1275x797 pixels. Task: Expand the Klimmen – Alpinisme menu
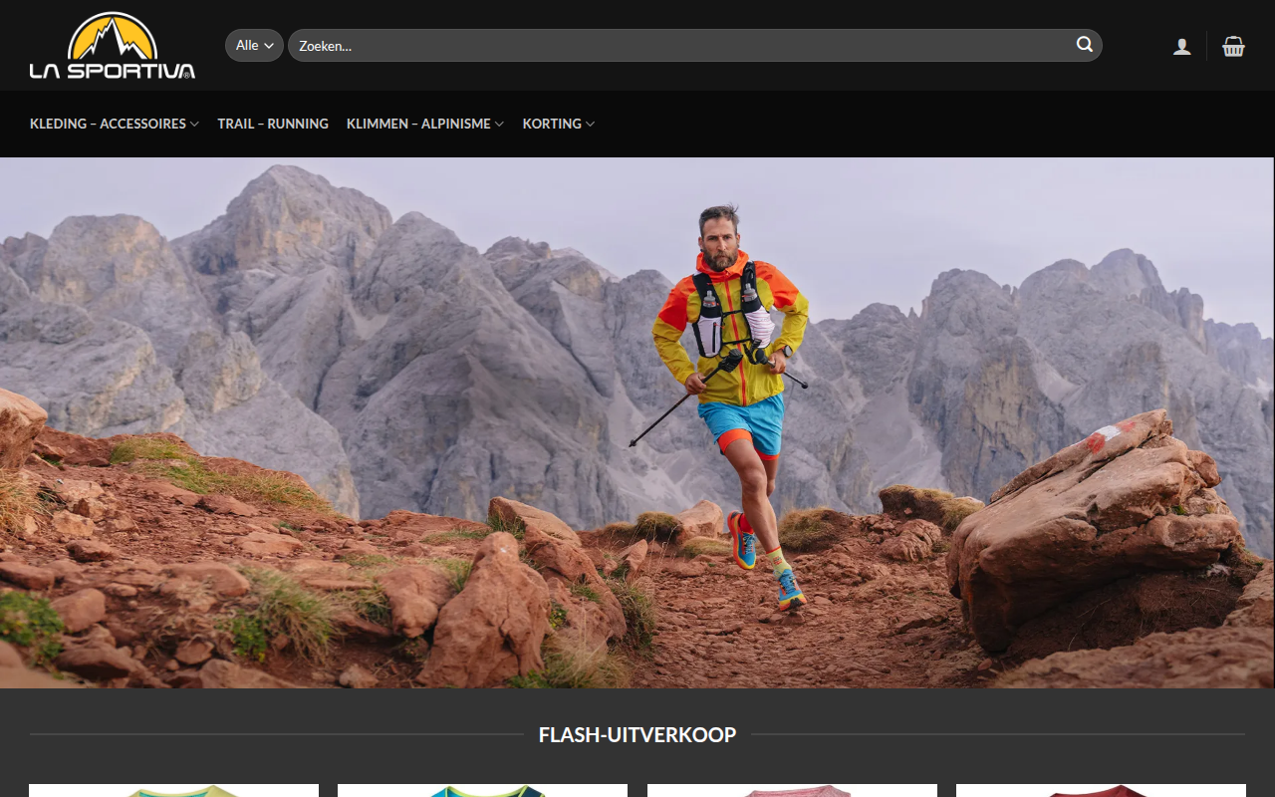click(425, 124)
